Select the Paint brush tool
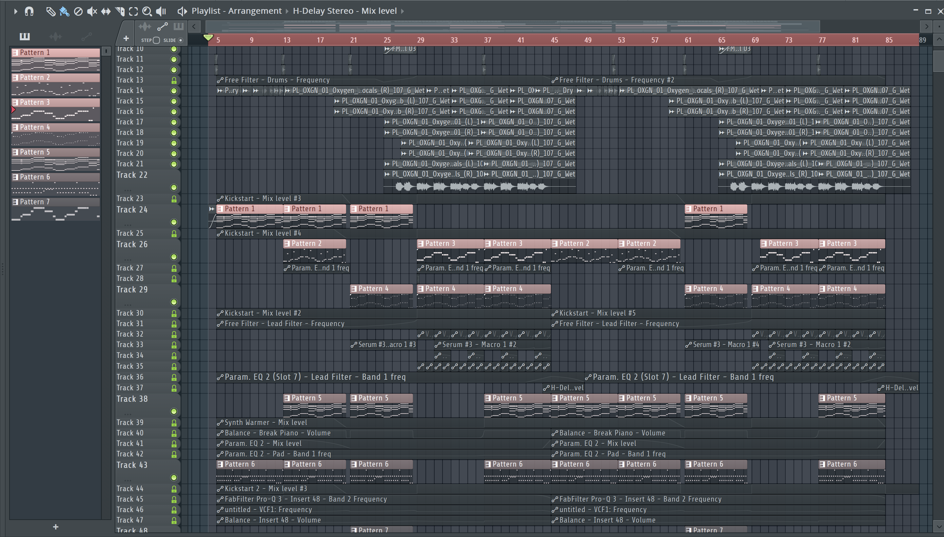944x537 pixels. [x=64, y=11]
